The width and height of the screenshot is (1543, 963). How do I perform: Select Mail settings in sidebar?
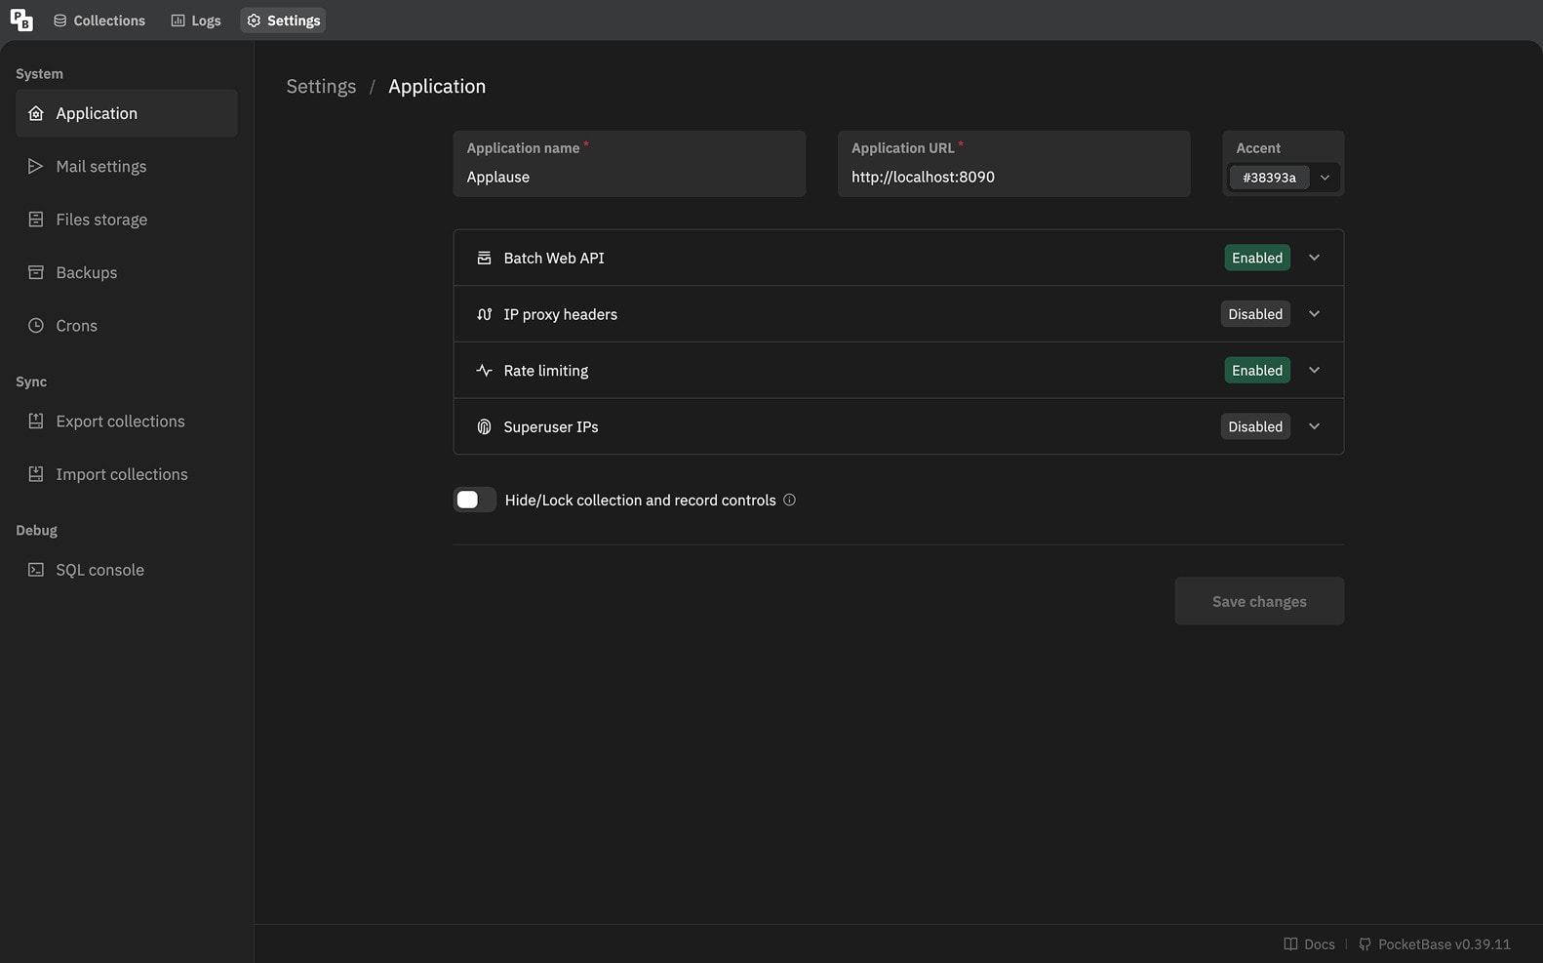pyautogui.click(x=127, y=167)
